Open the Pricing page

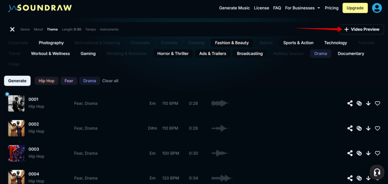pos(332,8)
